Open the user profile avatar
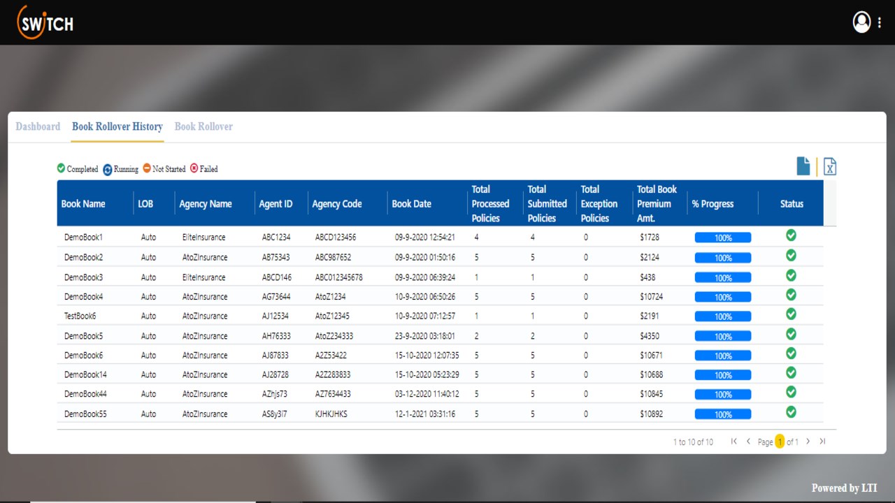This screenshot has height=503, width=895. (861, 22)
